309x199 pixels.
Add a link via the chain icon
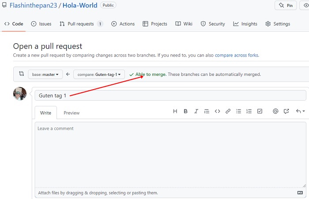click(x=228, y=111)
